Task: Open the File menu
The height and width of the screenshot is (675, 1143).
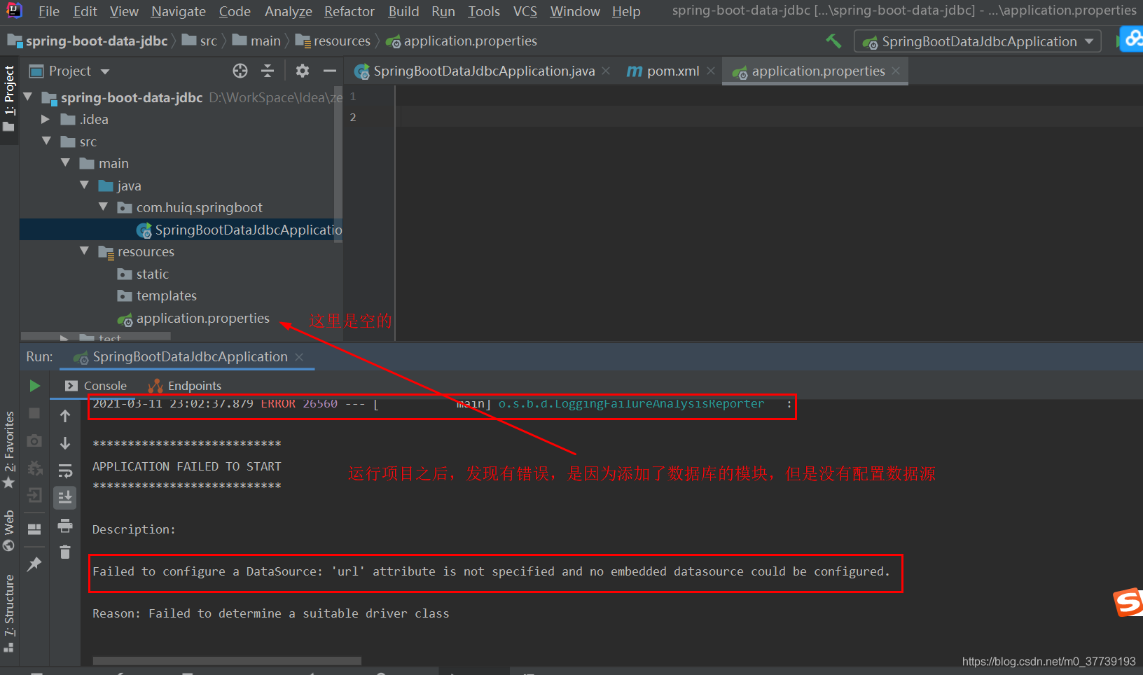Action: coord(48,11)
